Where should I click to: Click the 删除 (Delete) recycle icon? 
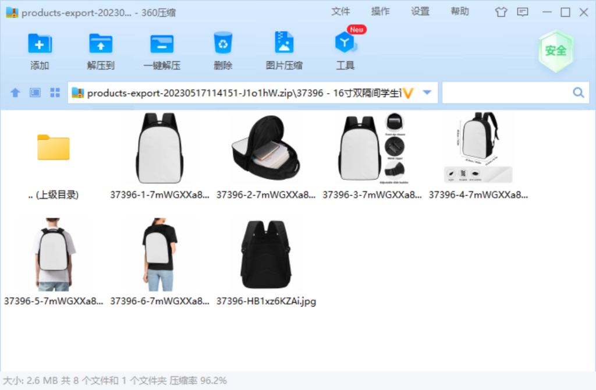coord(223,43)
